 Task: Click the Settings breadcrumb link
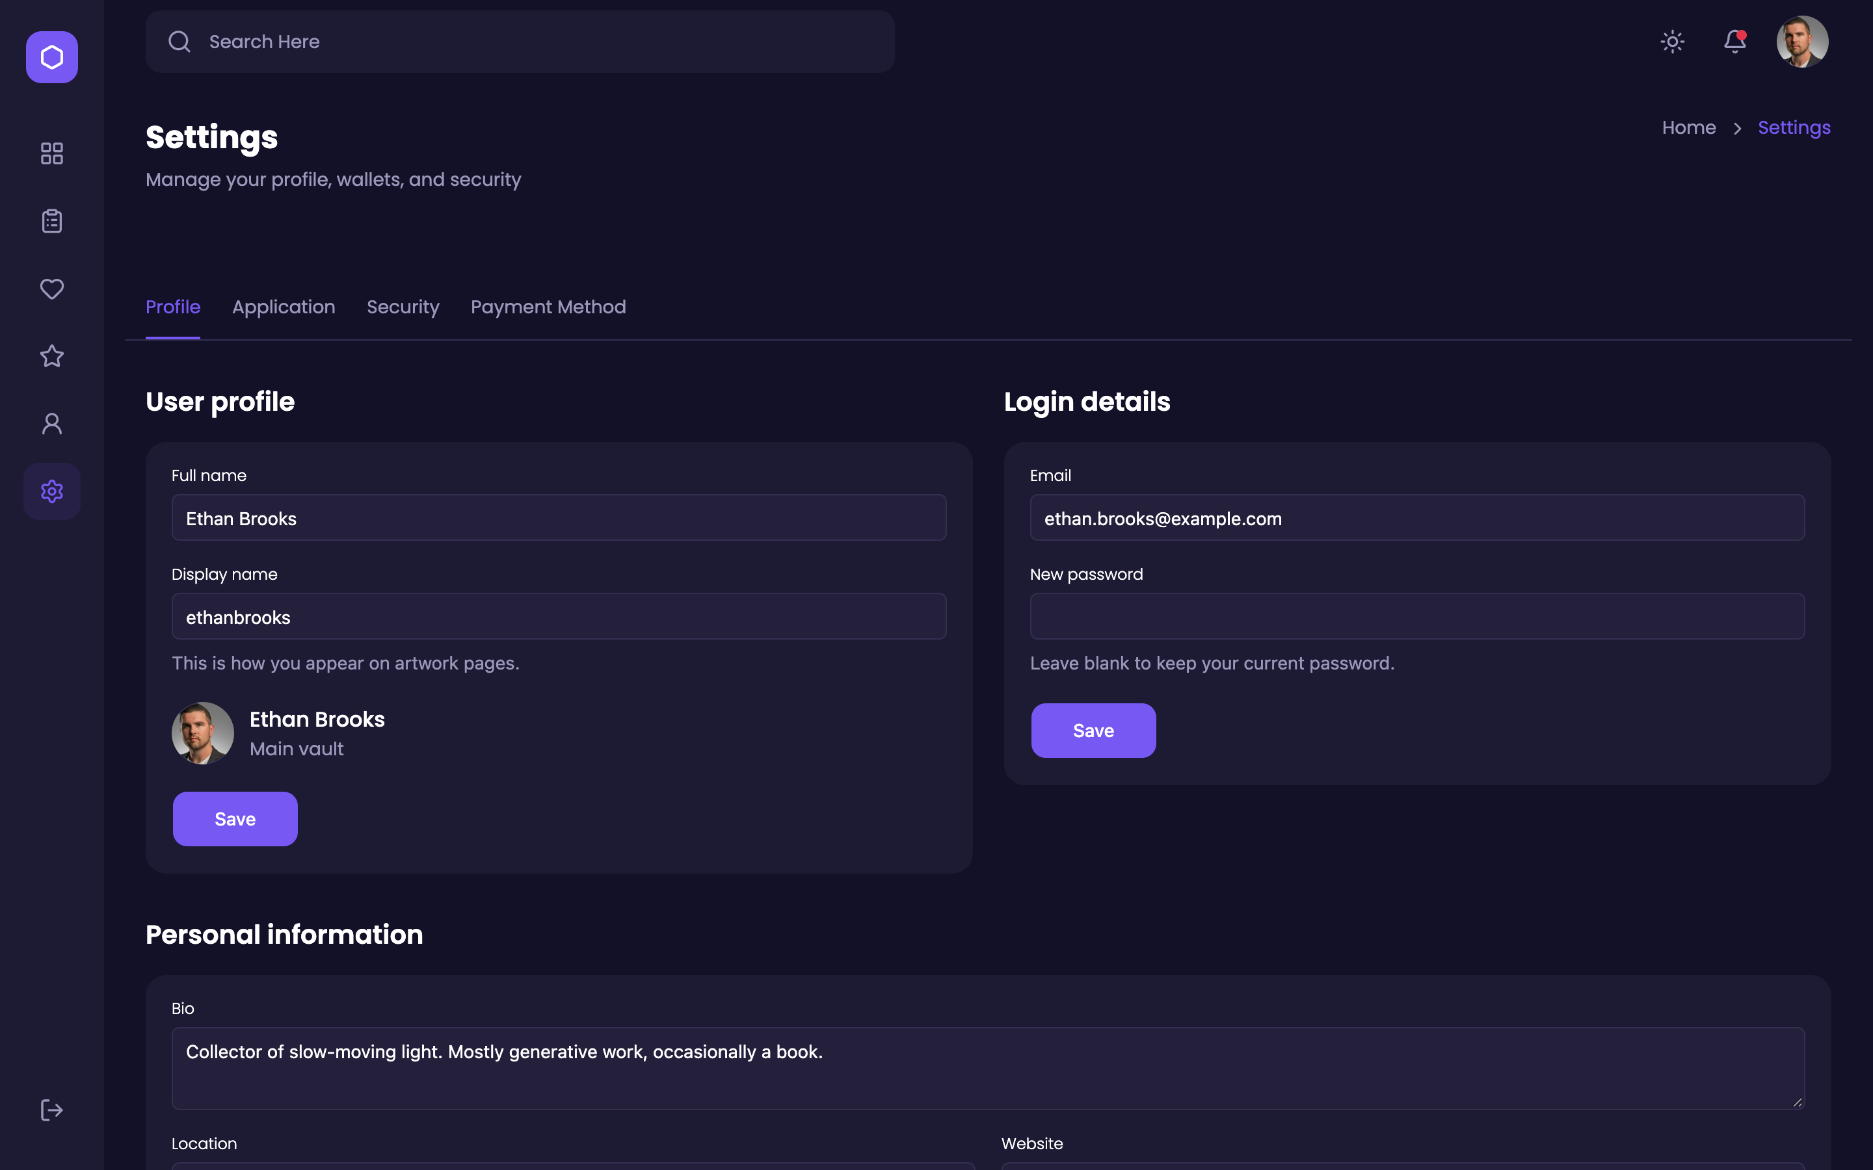[x=1794, y=127]
